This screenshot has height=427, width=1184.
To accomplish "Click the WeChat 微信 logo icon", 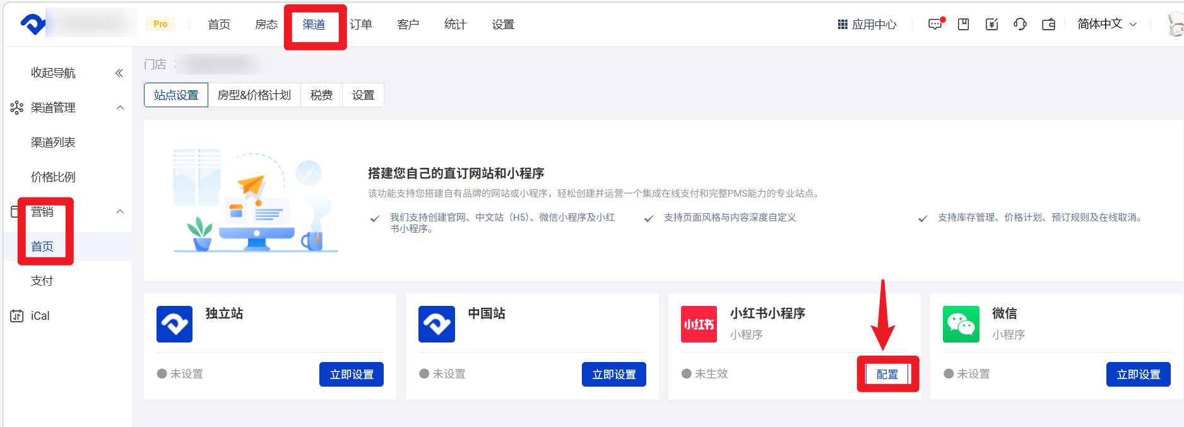I will pyautogui.click(x=961, y=324).
